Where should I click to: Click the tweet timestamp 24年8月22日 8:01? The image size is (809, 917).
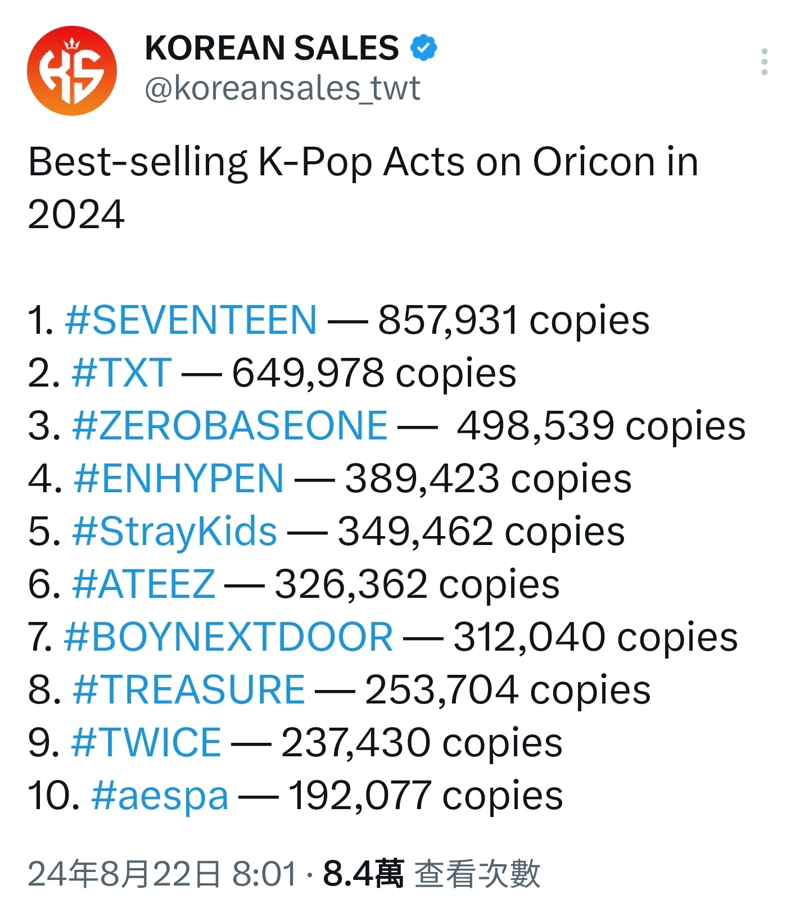tap(162, 874)
